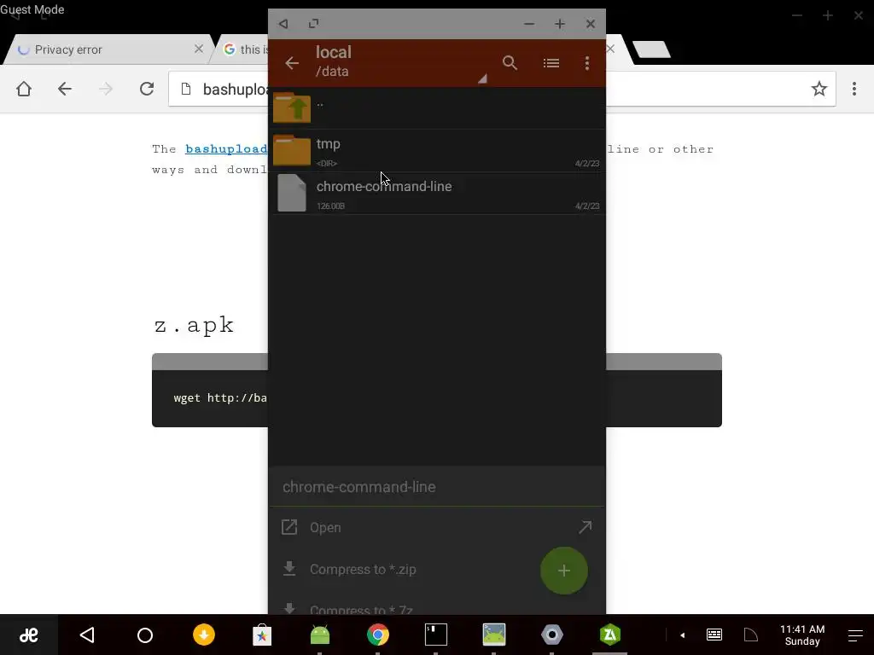Open the Remix OS start menu logo
The height and width of the screenshot is (655, 874).
tap(29, 635)
